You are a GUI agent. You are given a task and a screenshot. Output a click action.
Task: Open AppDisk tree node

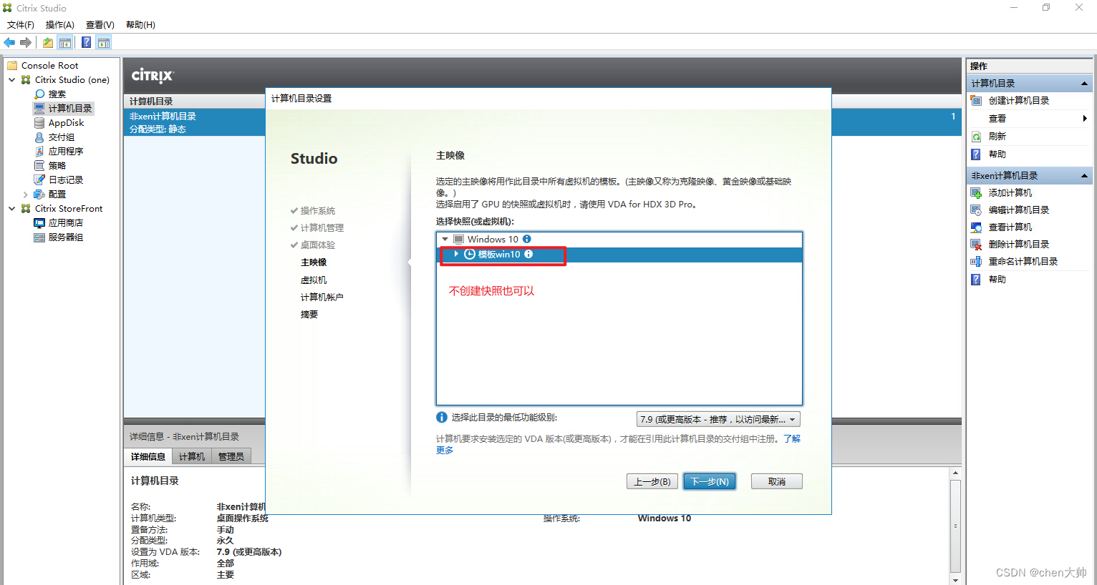(x=66, y=122)
